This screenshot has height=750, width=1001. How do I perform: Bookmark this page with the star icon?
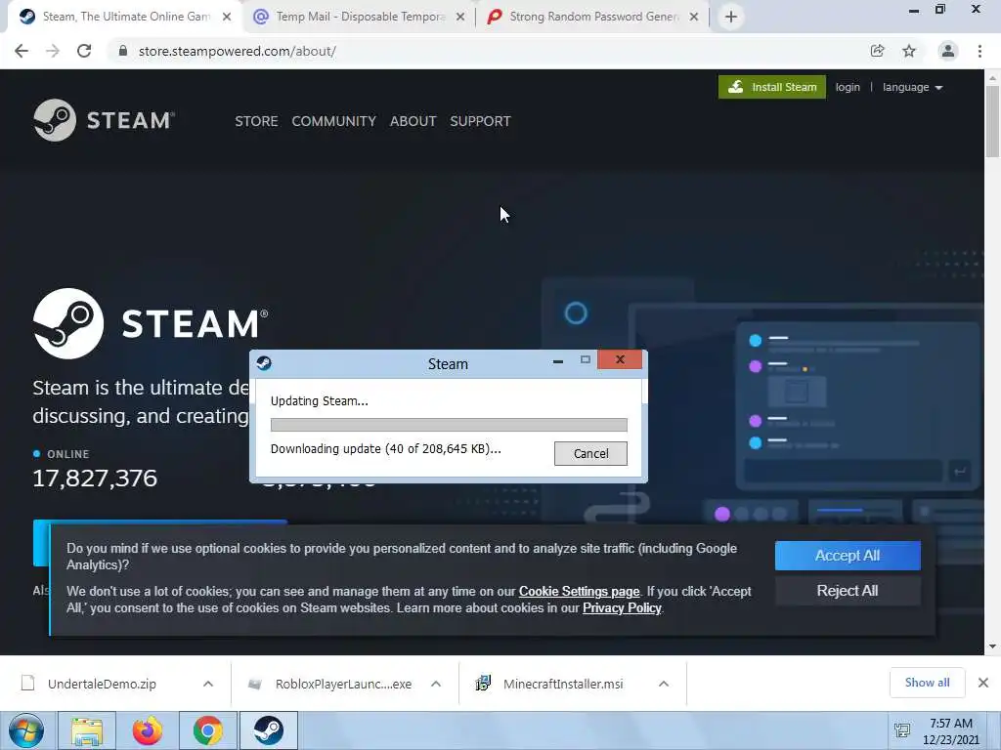pyautogui.click(x=909, y=51)
